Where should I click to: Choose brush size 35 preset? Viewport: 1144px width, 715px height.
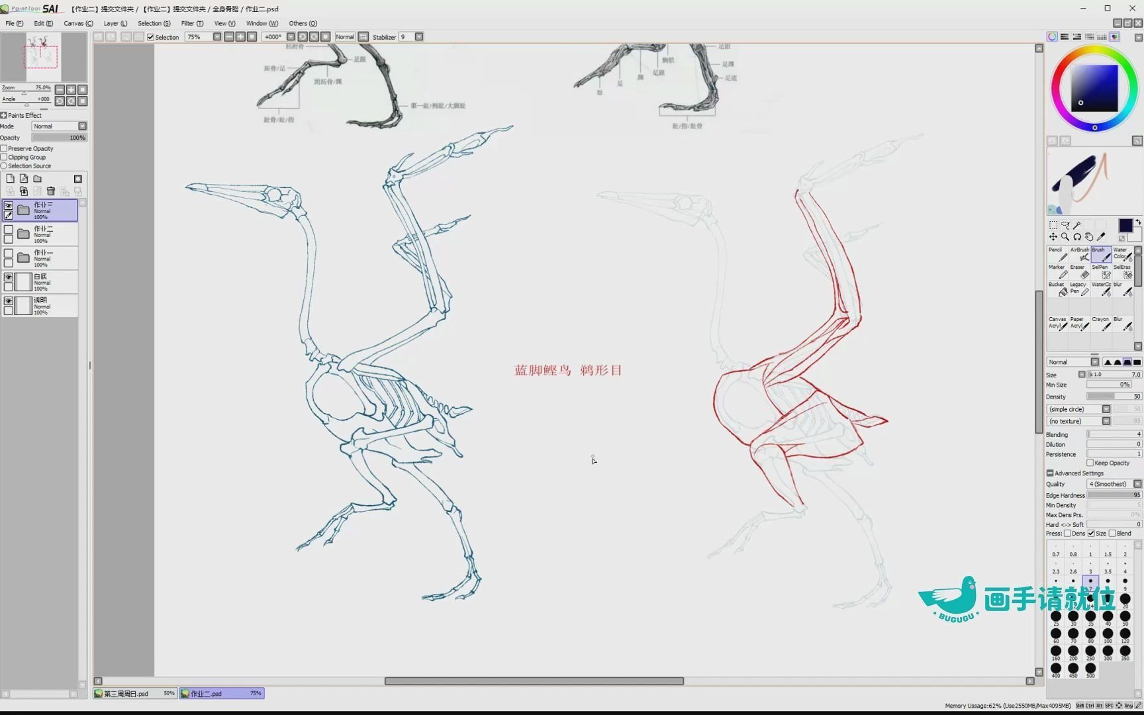point(1090,618)
